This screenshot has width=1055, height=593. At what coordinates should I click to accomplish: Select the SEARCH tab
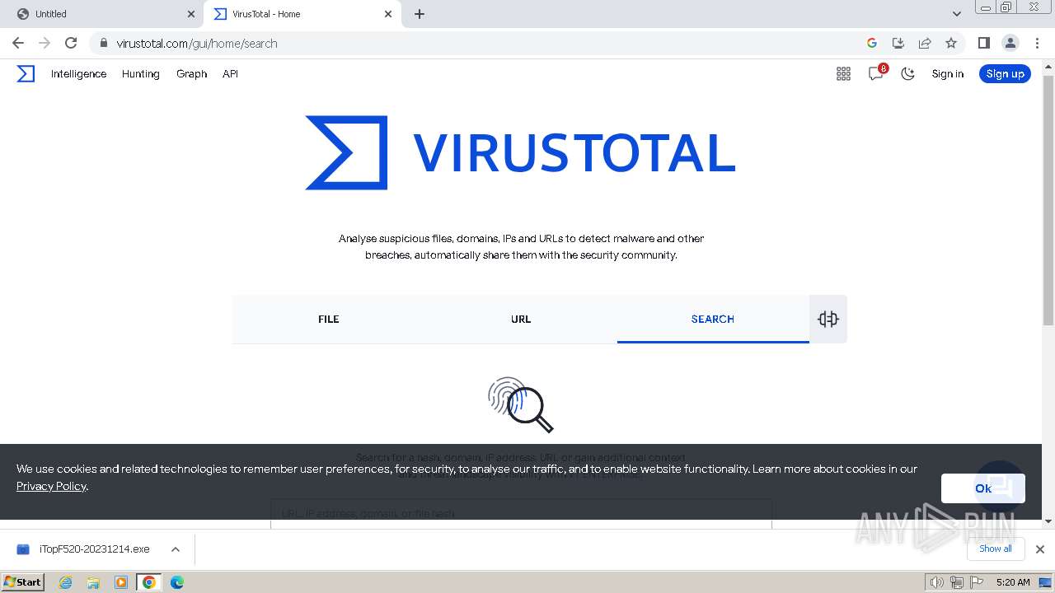coord(713,319)
